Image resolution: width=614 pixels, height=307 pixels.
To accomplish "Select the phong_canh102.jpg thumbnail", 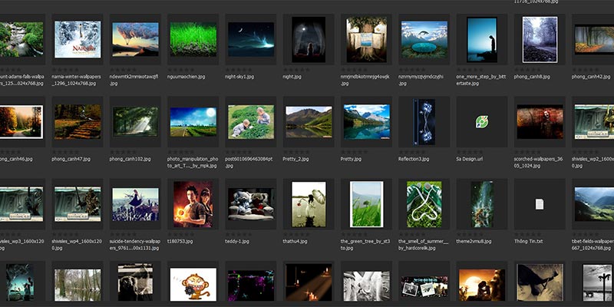I will pyautogui.click(x=136, y=122).
